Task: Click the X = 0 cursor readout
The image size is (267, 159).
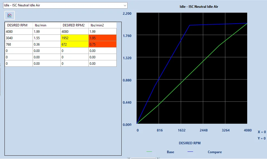Action: tap(262, 132)
